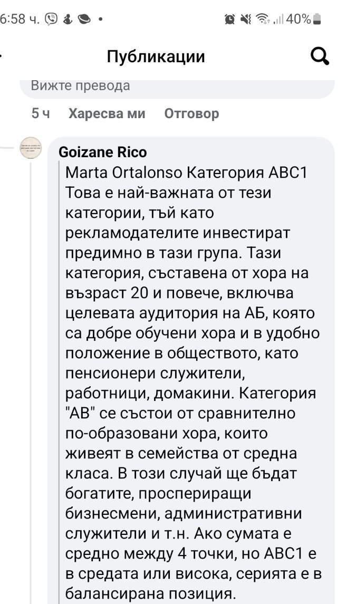Tap the notification icon right of chess piece

[83, 20]
